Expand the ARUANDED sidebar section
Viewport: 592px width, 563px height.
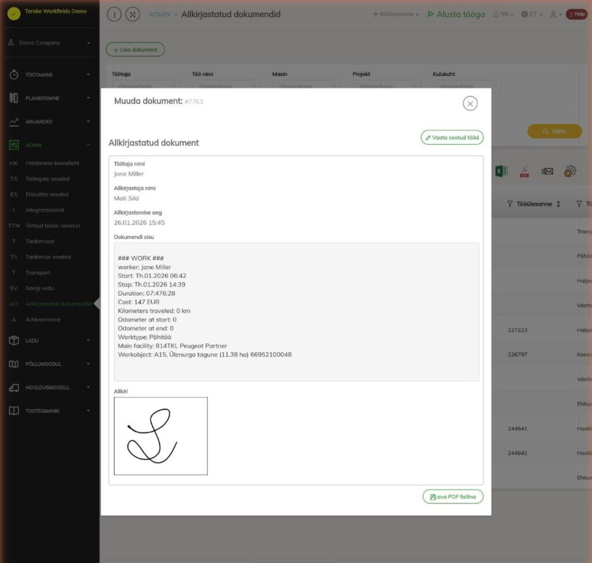(50, 122)
